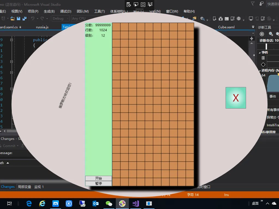The width and height of the screenshot is (279, 209).
Task: Expand the Commit button dropdown arrow
Action: tap(18, 146)
